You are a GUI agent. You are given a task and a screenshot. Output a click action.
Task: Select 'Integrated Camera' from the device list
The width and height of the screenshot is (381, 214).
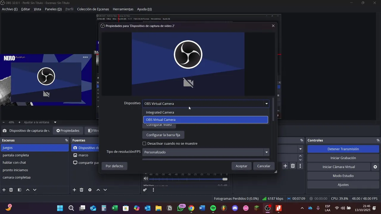(x=206, y=112)
